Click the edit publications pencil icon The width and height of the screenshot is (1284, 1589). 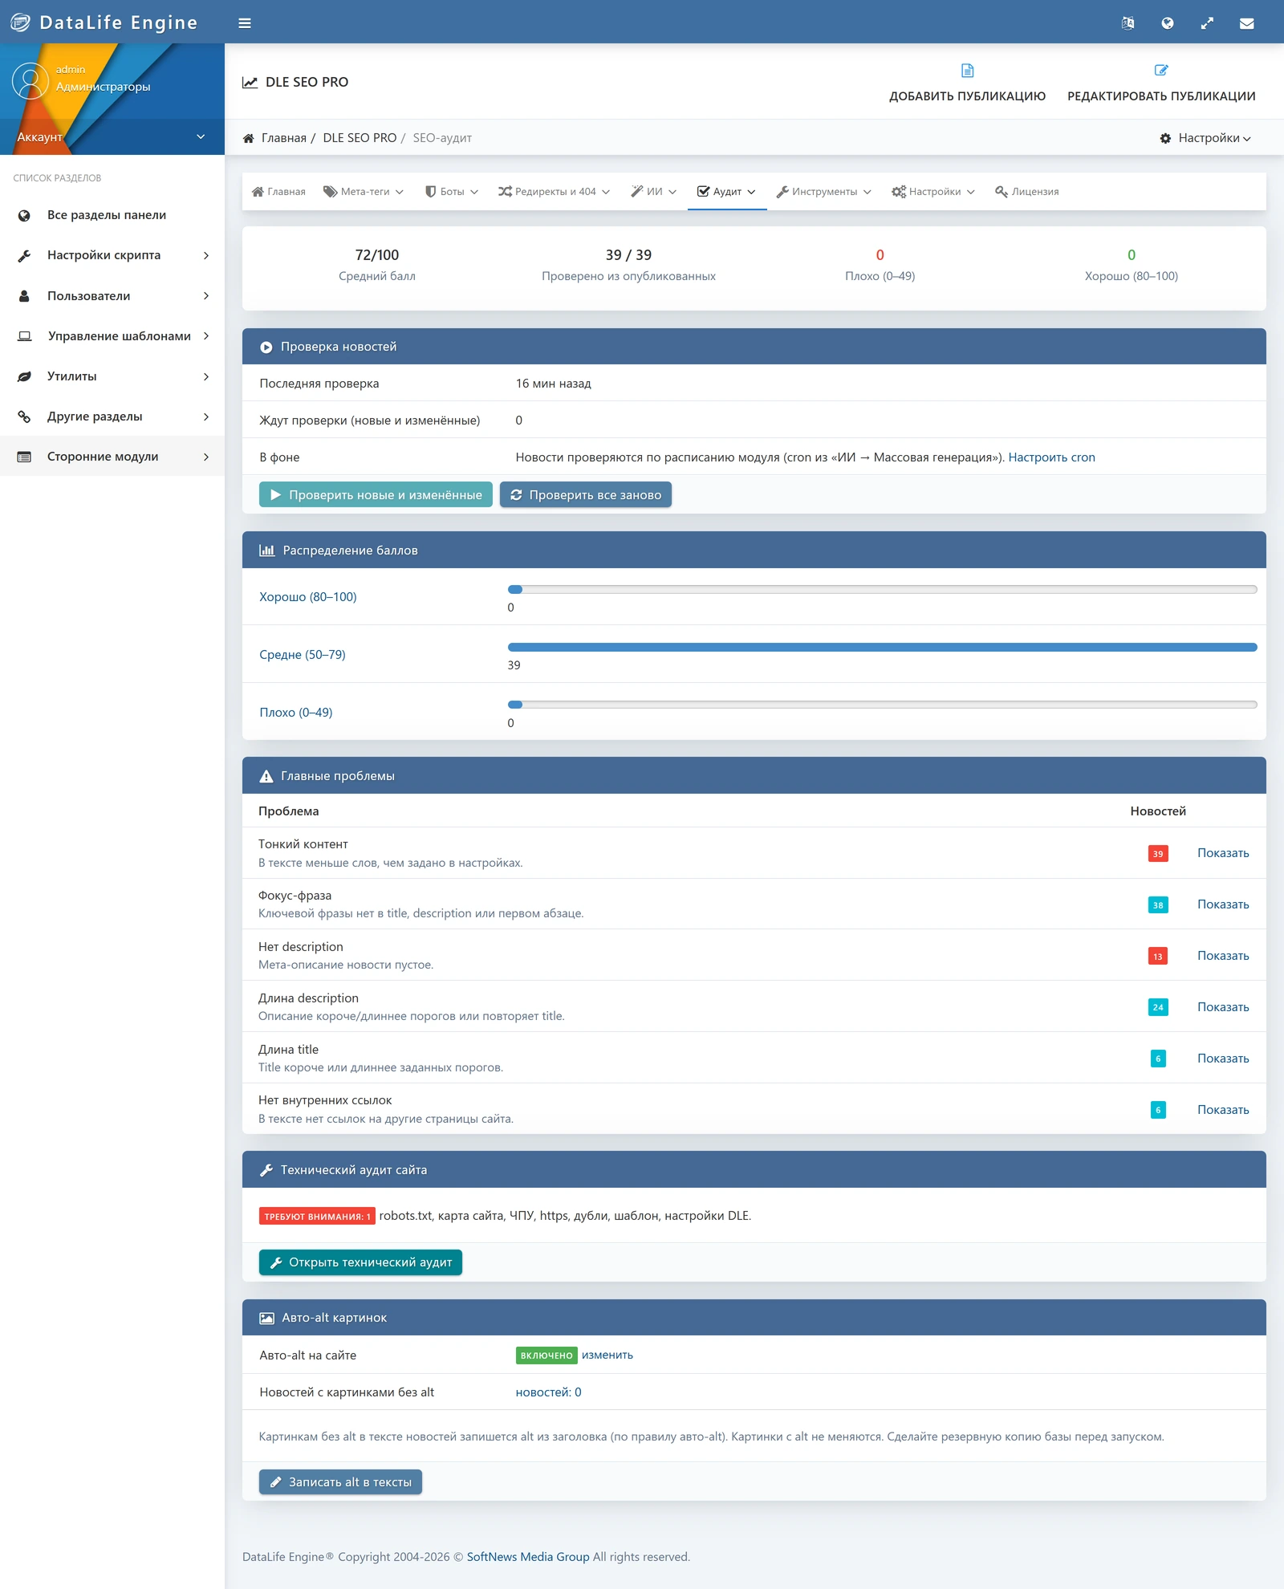pyautogui.click(x=1161, y=71)
